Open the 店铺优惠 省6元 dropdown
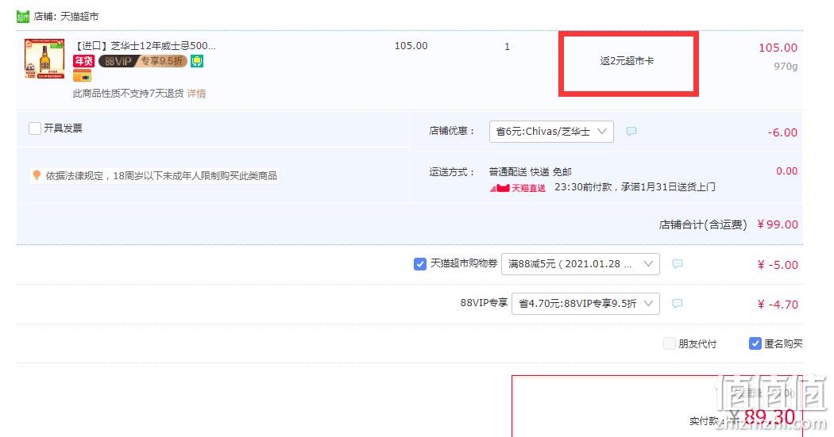 551,132
